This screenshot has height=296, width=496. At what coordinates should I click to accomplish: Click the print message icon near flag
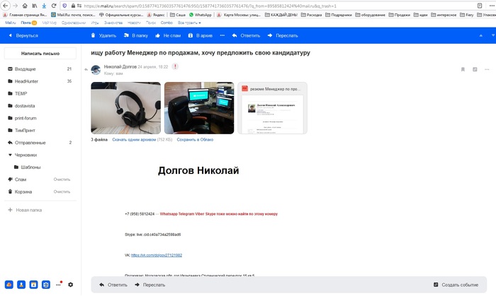coord(475,69)
